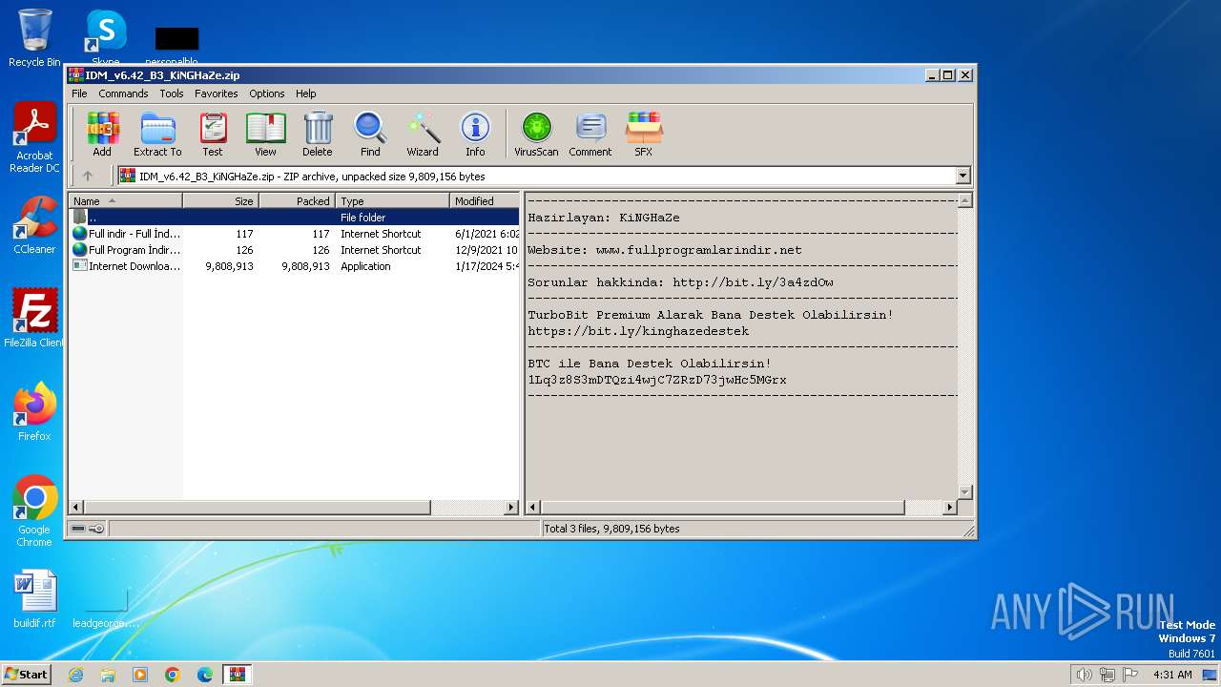The height and width of the screenshot is (687, 1221).
Task: Open Windows Explorer from the taskbar
Action: point(108,675)
